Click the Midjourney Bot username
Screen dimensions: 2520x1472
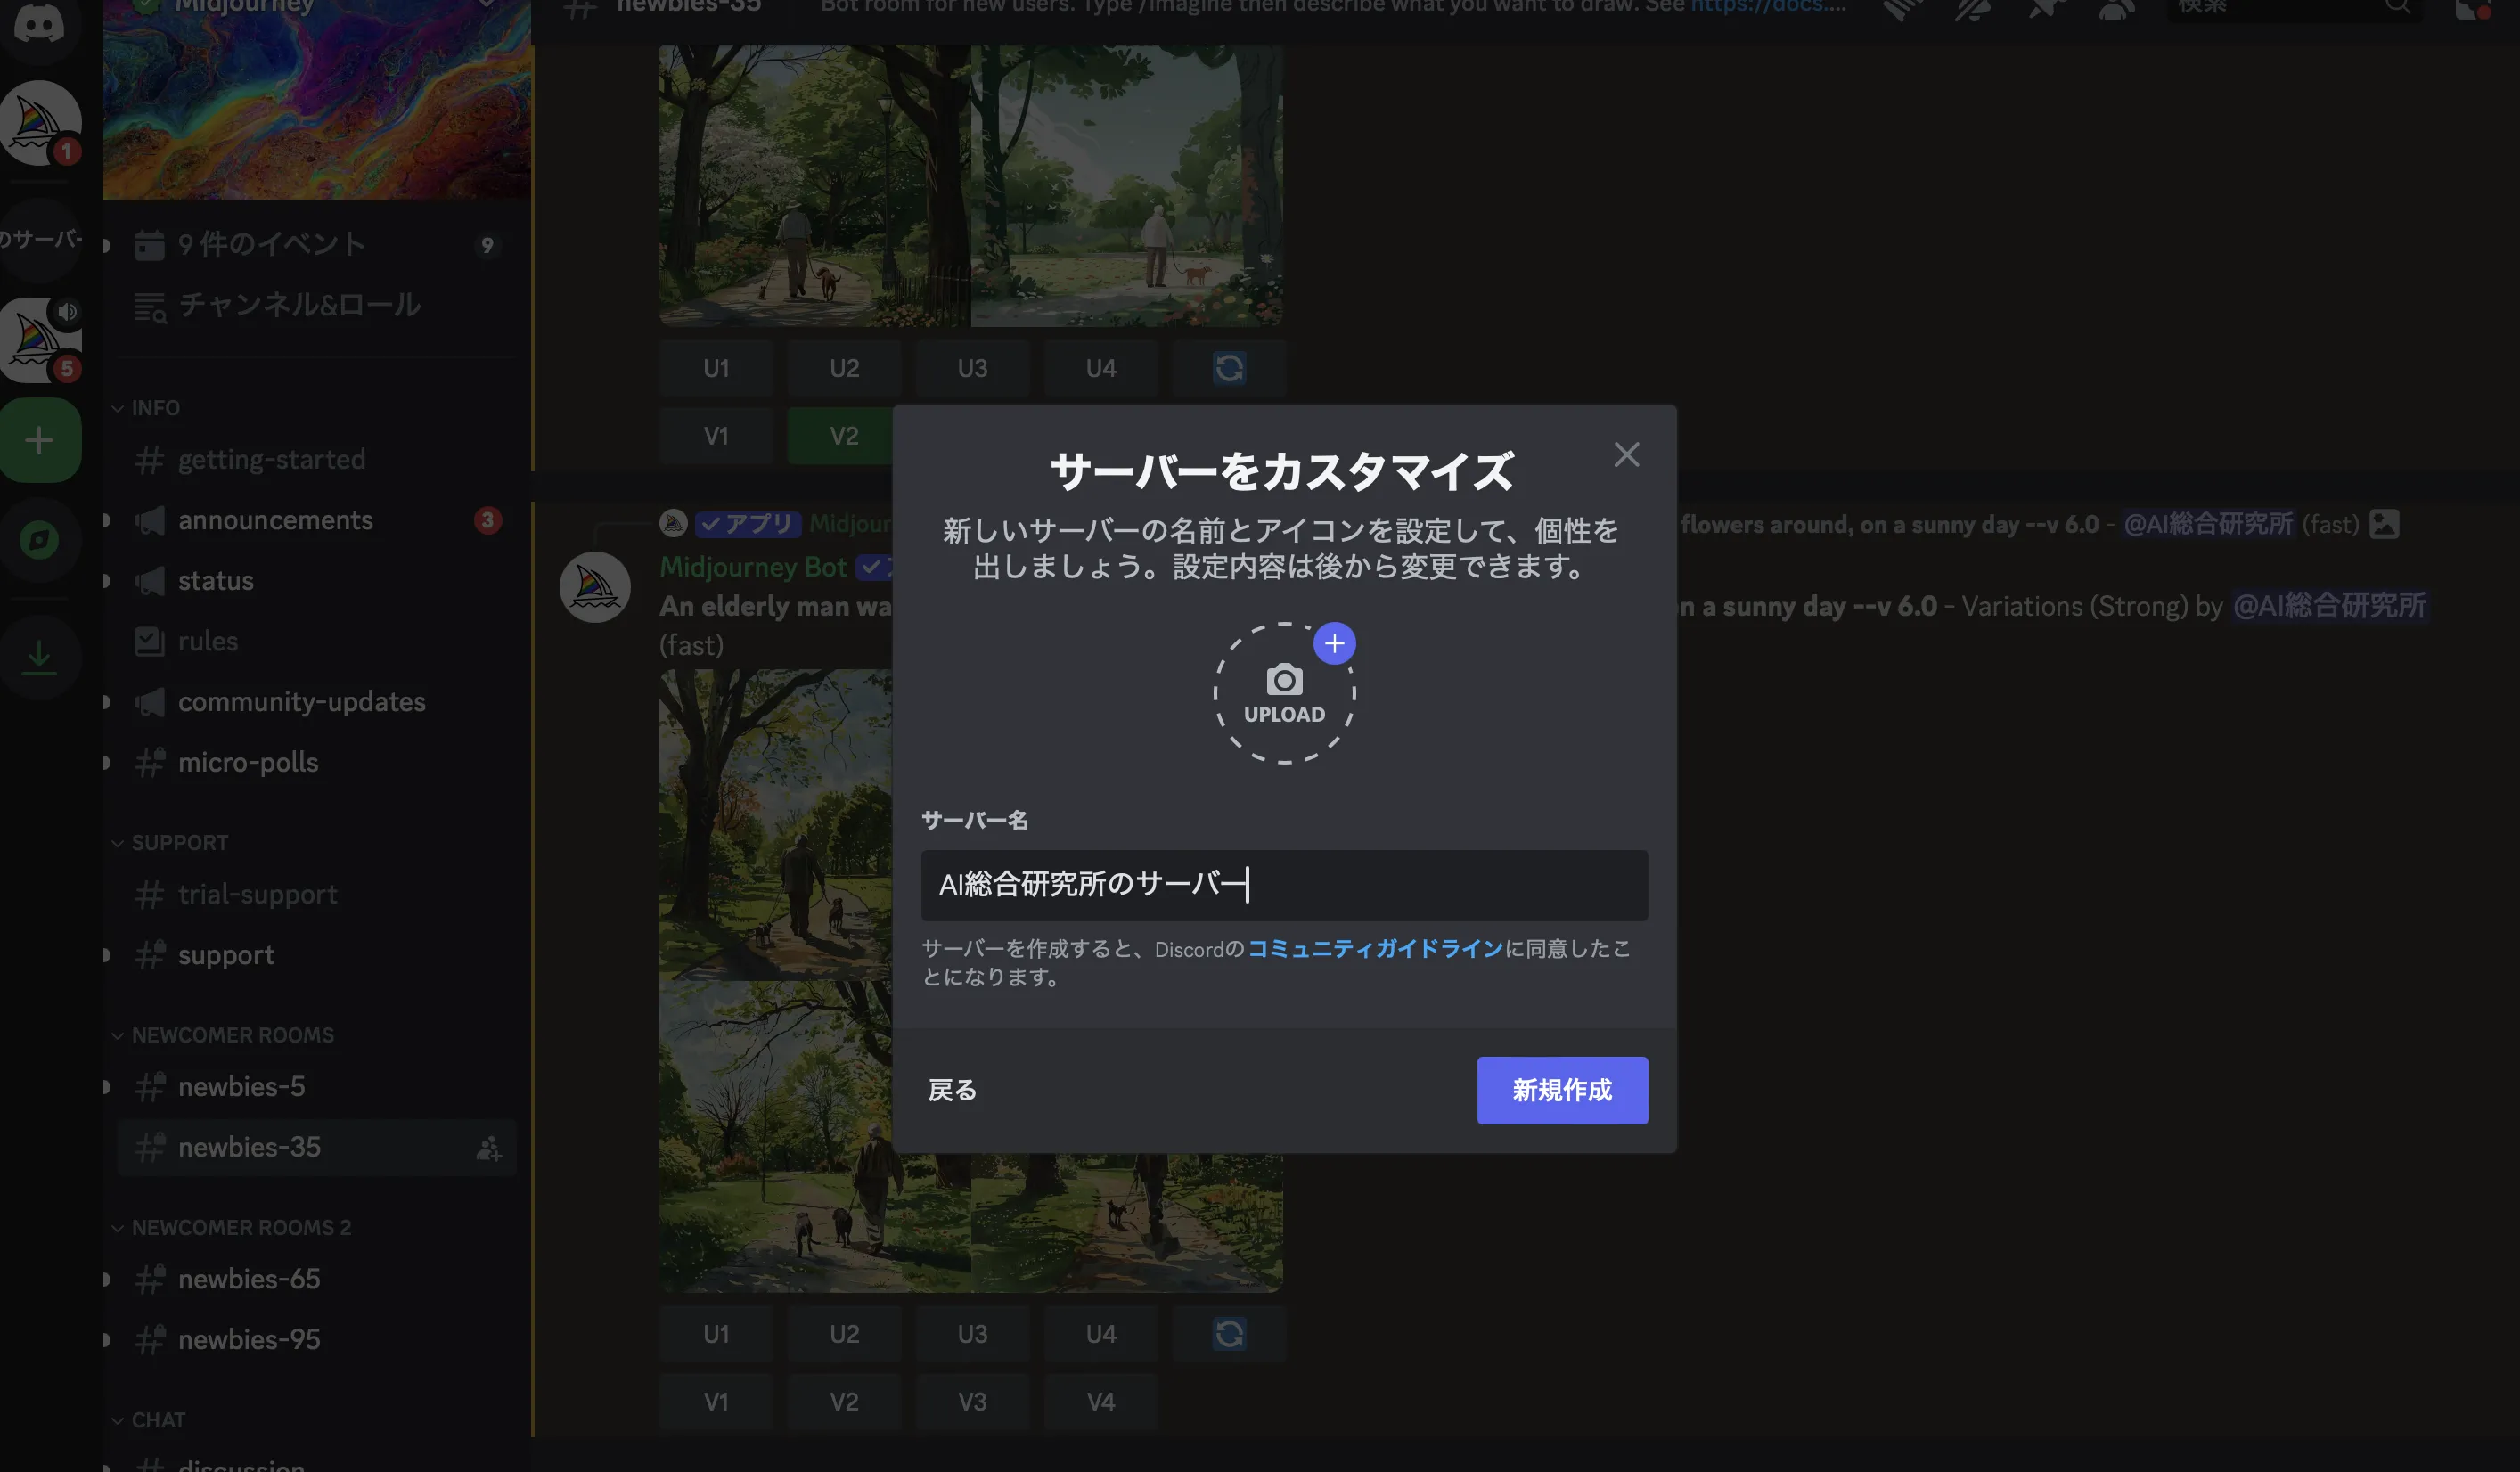click(x=753, y=567)
